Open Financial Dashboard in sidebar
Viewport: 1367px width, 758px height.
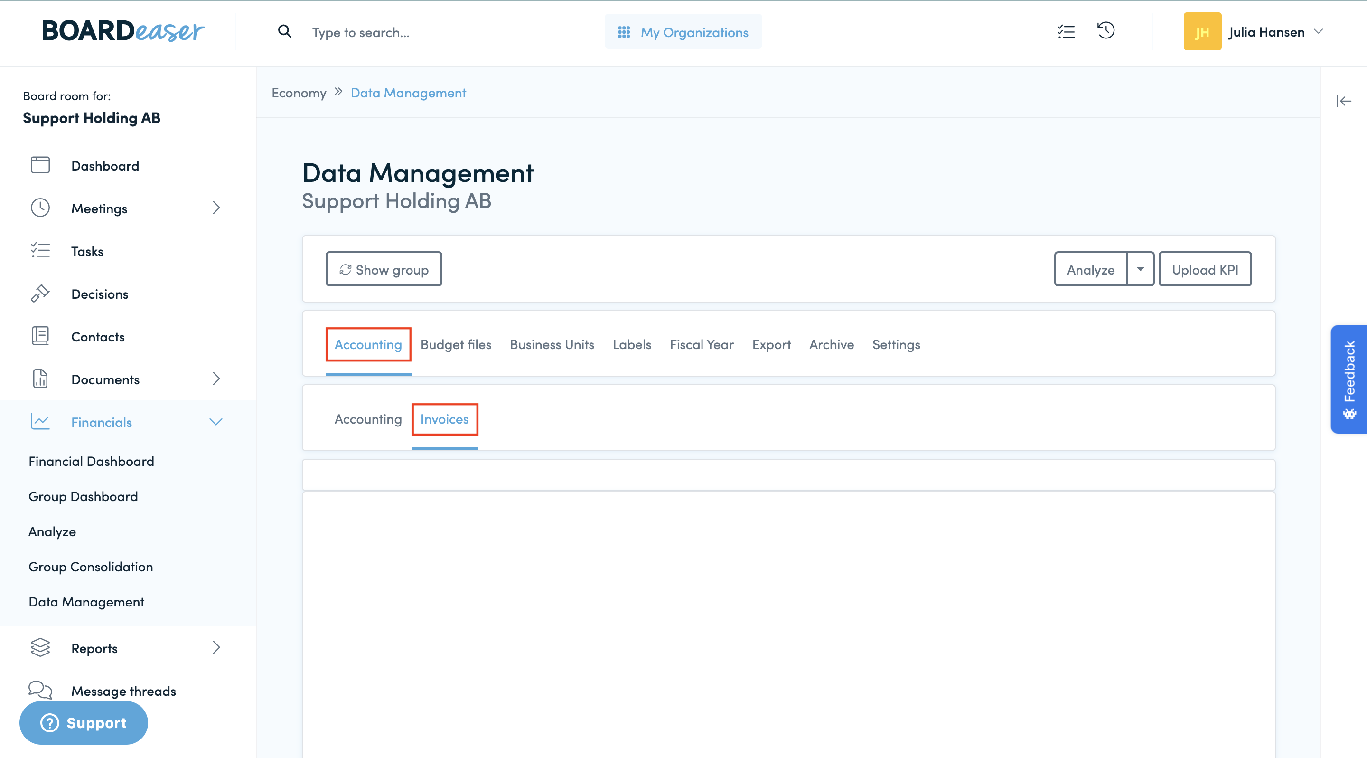91,461
